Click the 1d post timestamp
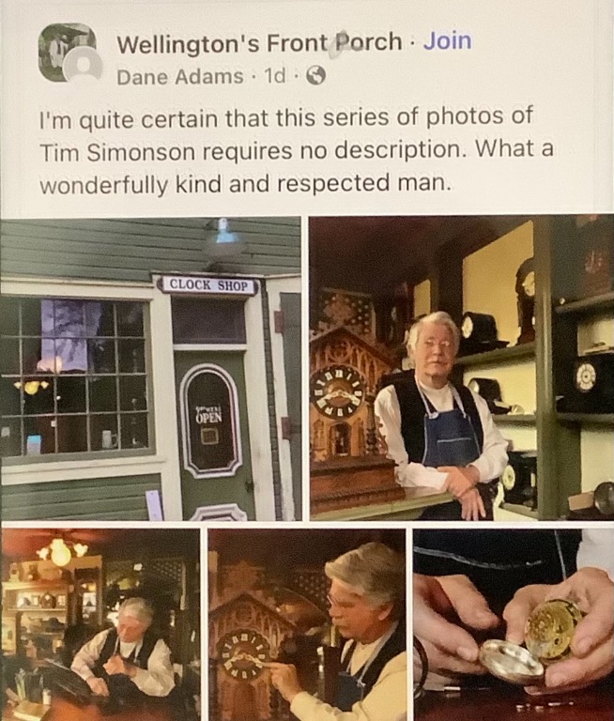614x721 pixels. click(x=275, y=76)
